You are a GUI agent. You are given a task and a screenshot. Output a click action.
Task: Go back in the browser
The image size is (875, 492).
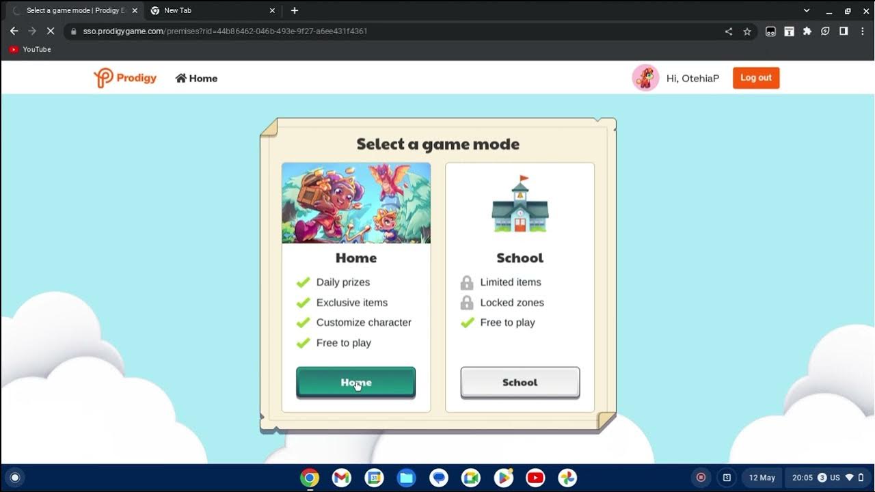tap(14, 31)
